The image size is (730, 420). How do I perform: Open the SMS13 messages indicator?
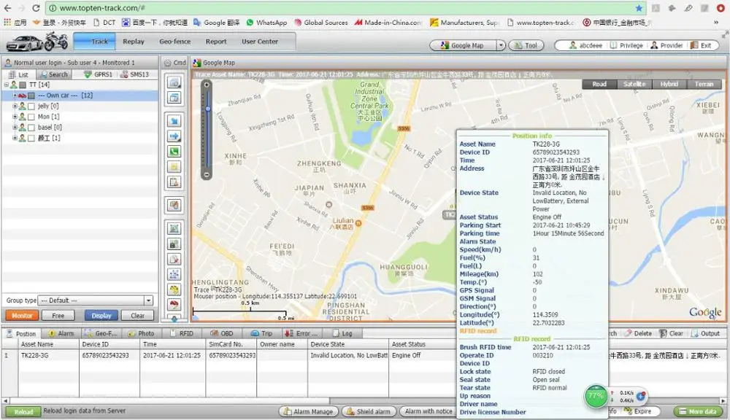[134, 74]
